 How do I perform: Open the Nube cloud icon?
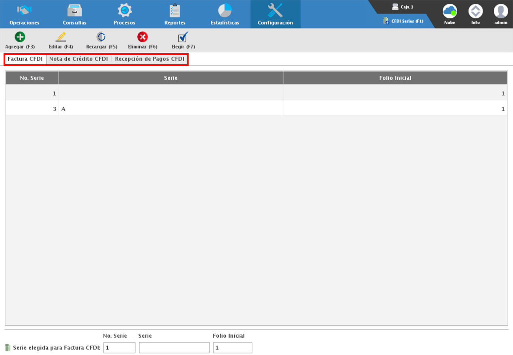pos(449,11)
